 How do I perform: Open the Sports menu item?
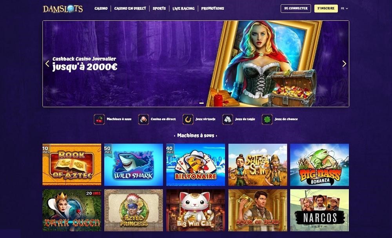tap(159, 9)
